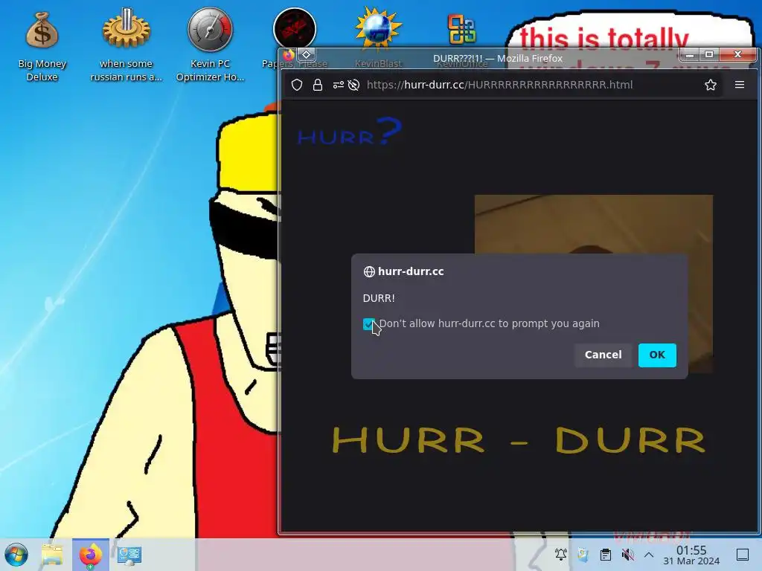Bookmark this page with the star icon
This screenshot has width=762, height=571.
(711, 85)
